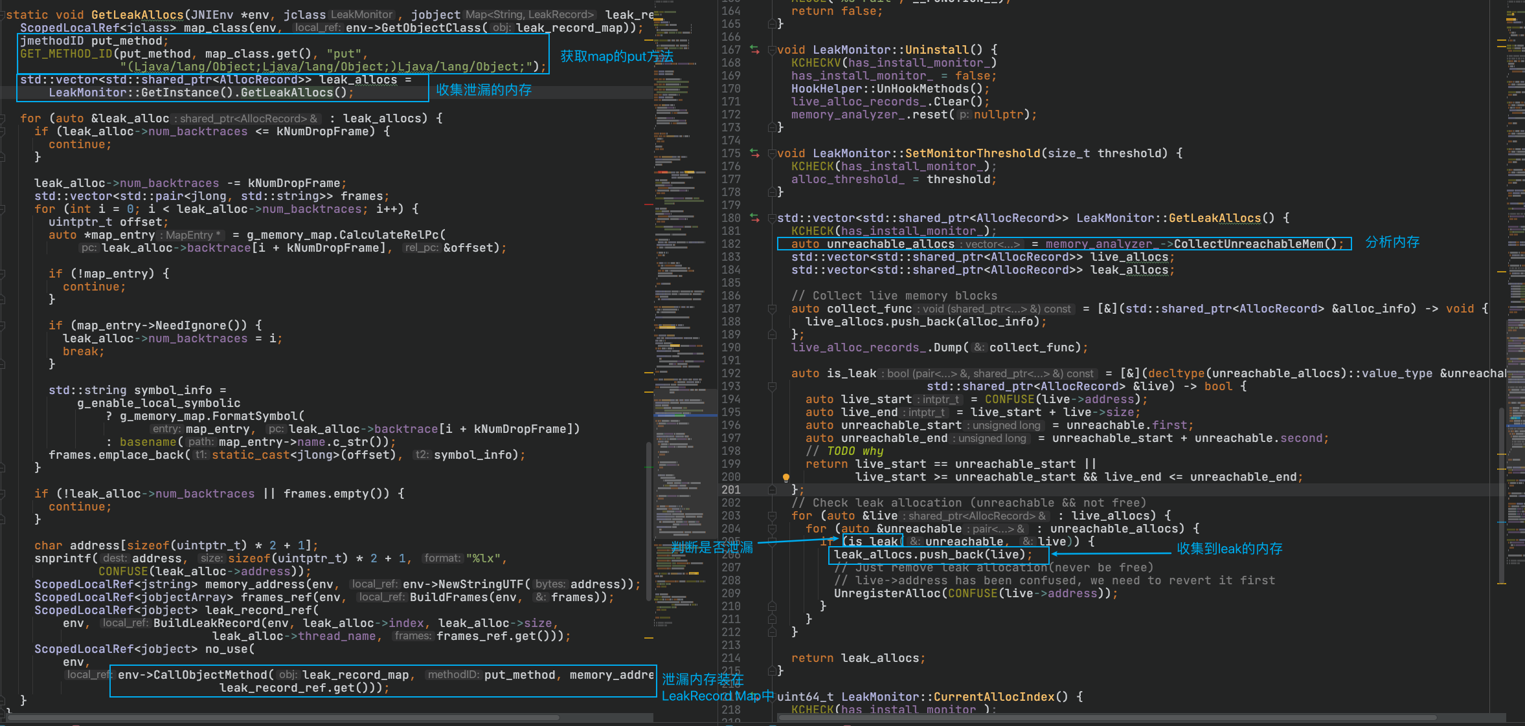
Task: Collapse the LeakMonitor::Uninstall function fold at line 167
Action: (772, 50)
